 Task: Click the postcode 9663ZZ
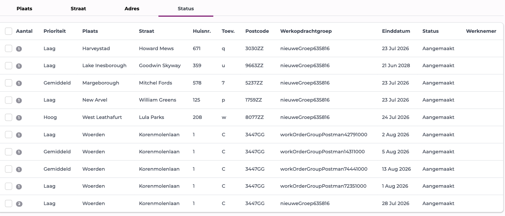254,66
